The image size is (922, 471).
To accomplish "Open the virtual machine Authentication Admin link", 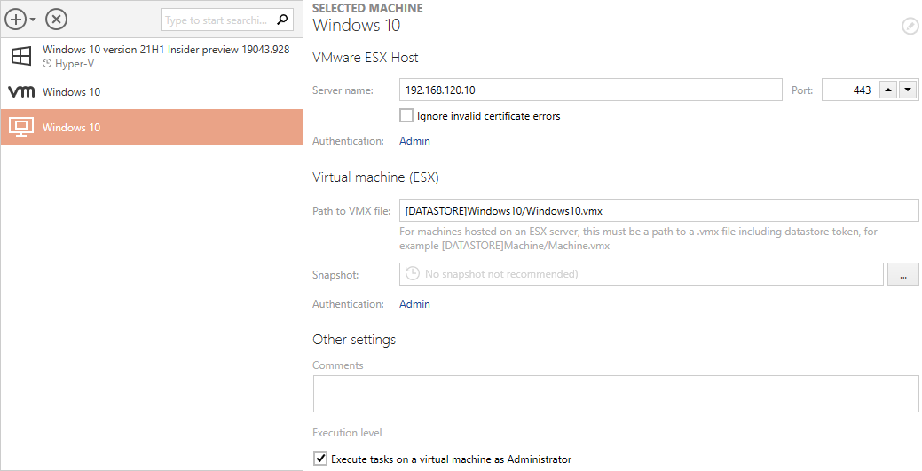I will click(414, 304).
